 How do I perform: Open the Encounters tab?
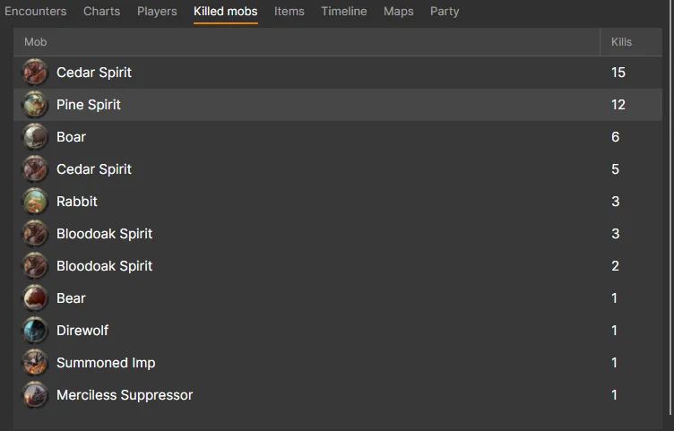click(35, 11)
